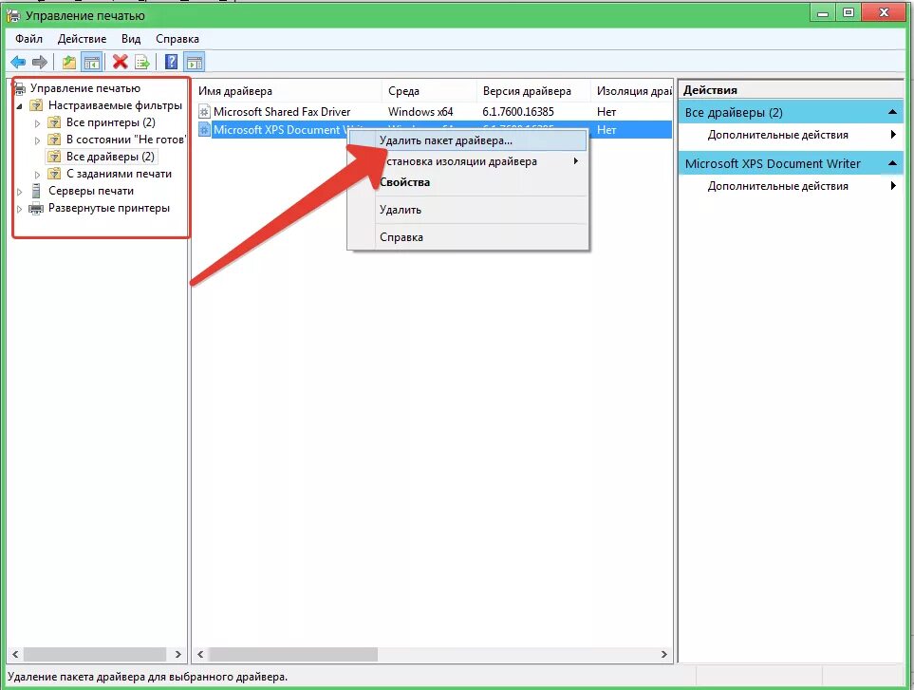
Task: Choose Справка in the context menu
Action: point(467,237)
